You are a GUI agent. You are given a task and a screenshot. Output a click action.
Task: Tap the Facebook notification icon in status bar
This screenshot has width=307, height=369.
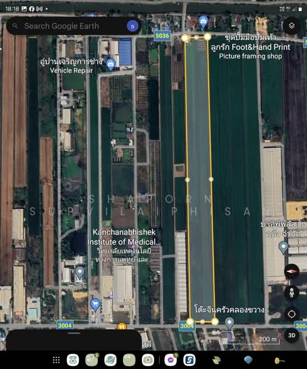32,9
